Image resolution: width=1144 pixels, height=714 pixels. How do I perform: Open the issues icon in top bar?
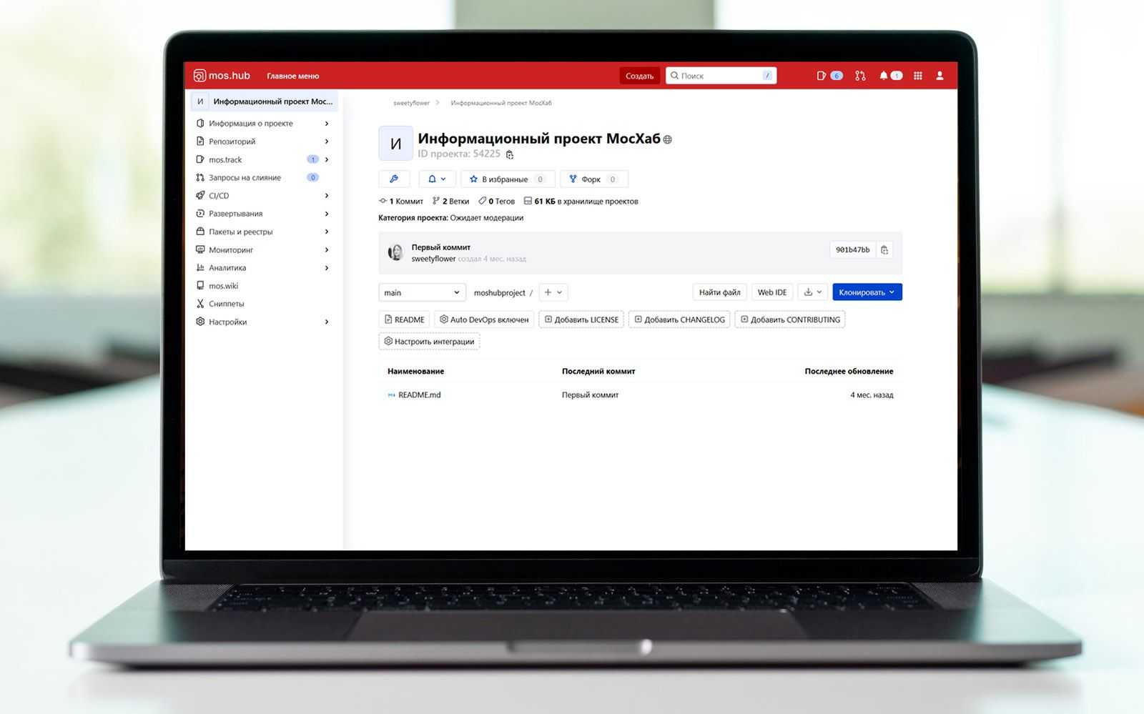822,76
